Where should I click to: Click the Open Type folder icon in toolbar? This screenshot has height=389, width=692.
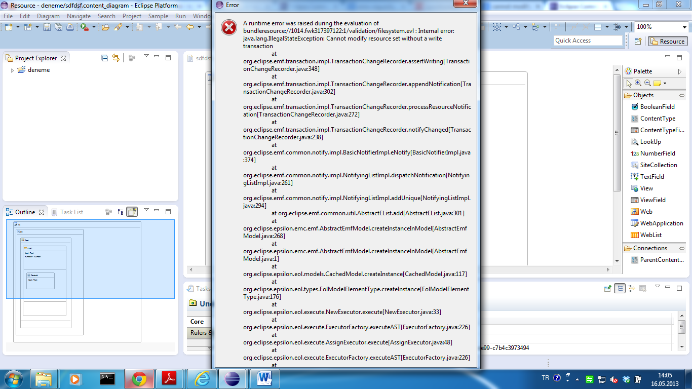coord(105,27)
